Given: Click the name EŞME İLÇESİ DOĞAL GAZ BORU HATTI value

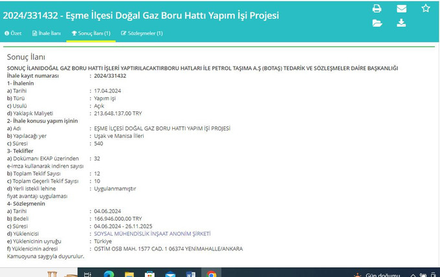Looking at the screenshot, I should [162, 129].
